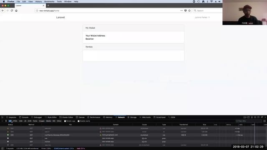Image resolution: width=267 pixels, height=150 pixels.
Task: Switch to the Canvas devtools tab
Action: [x=80, y=117]
